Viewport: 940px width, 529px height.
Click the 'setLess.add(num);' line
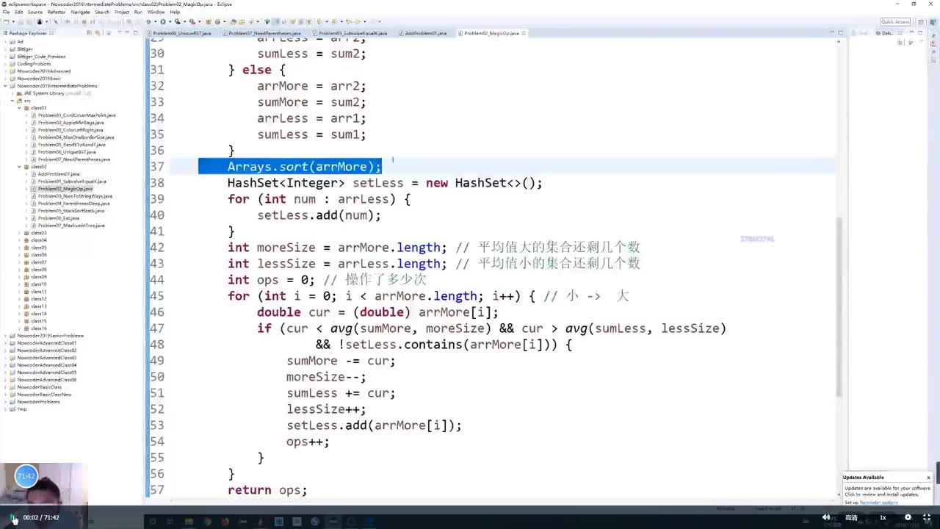[x=319, y=215]
